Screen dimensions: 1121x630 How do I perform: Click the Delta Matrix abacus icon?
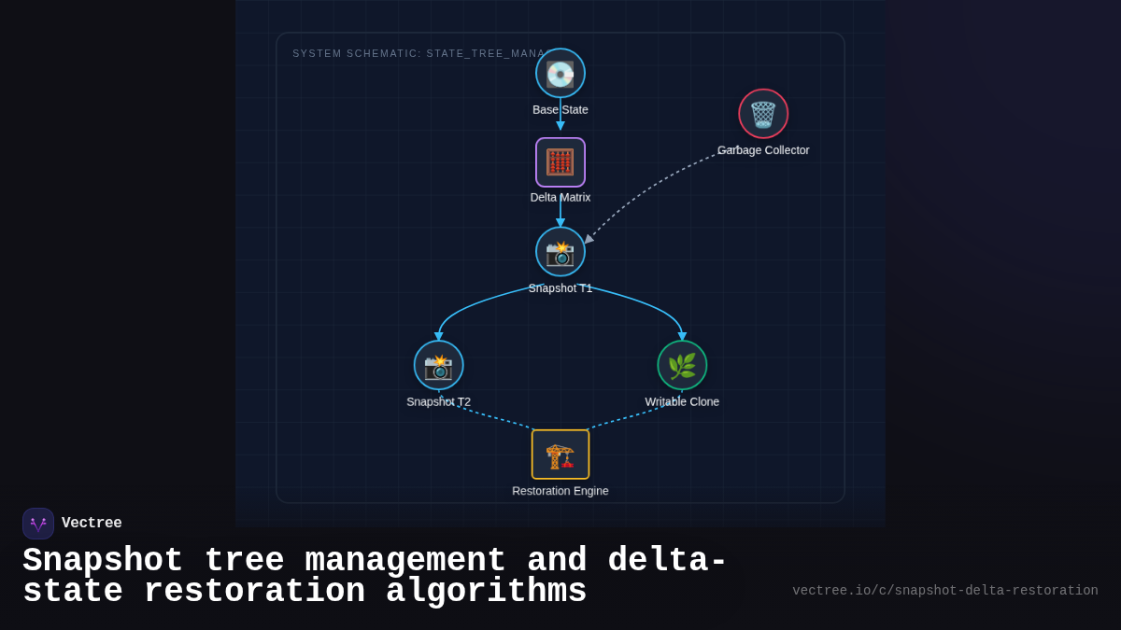(560, 161)
